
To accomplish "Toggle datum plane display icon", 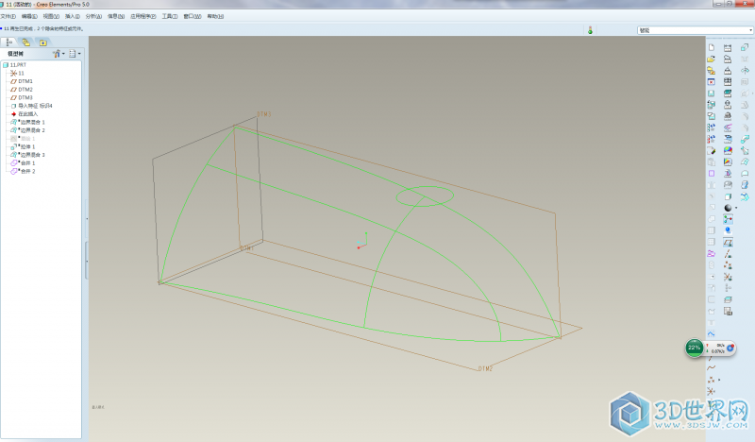I will pos(728,243).
